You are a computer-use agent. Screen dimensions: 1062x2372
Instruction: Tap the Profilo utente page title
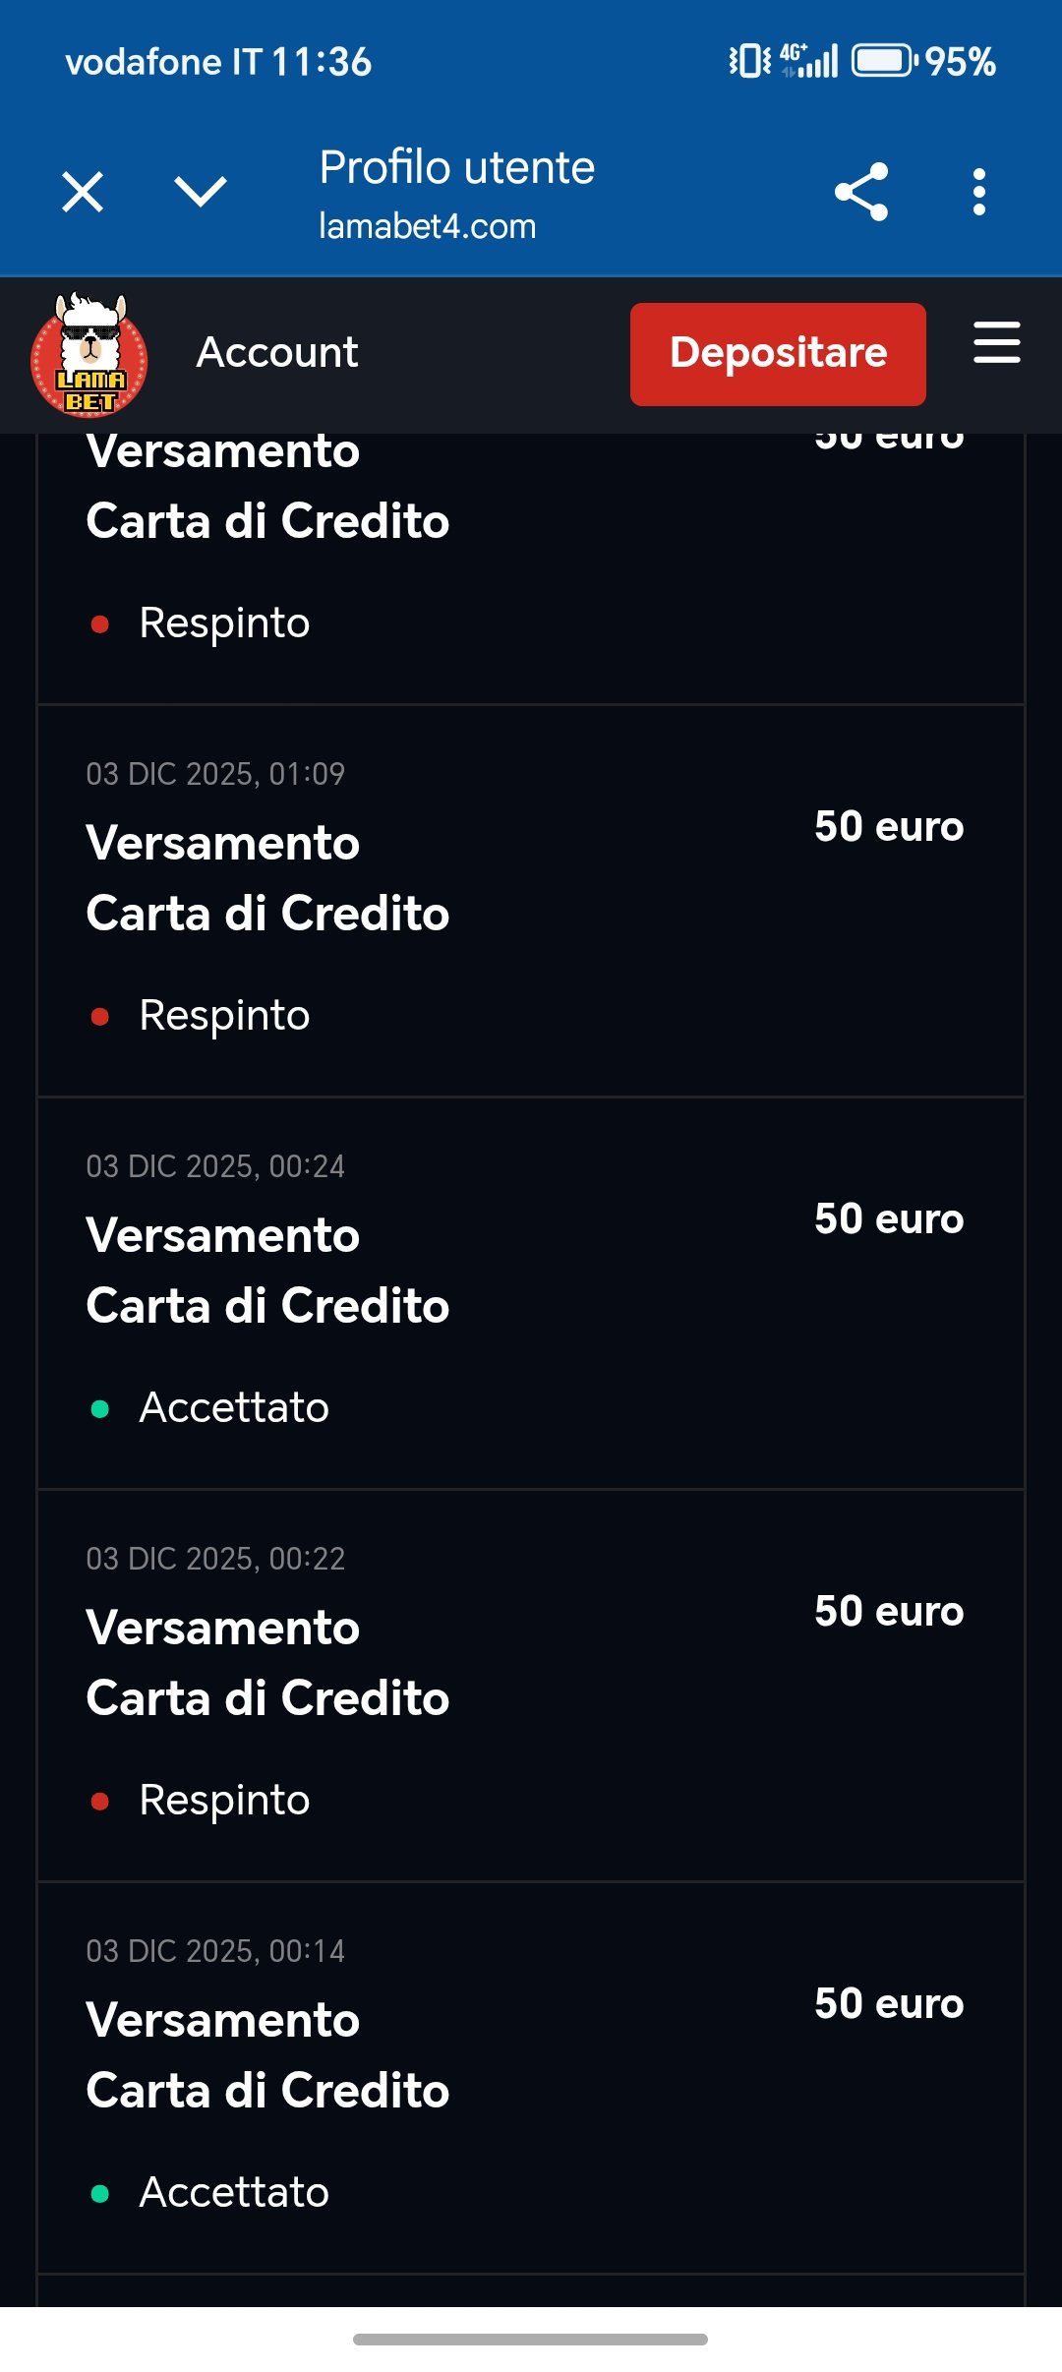457,168
